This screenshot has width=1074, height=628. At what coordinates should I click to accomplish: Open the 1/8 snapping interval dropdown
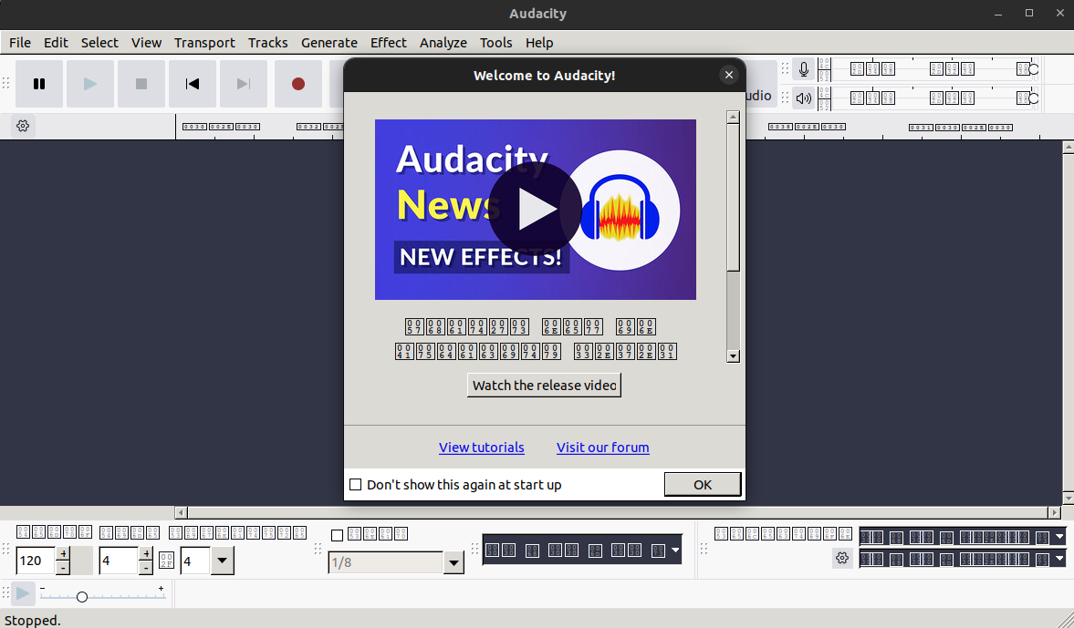(454, 562)
